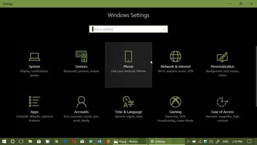The image size is (257, 145).
Task: Open Task View on the taskbar
Action: pyautogui.click(x=21, y=141)
